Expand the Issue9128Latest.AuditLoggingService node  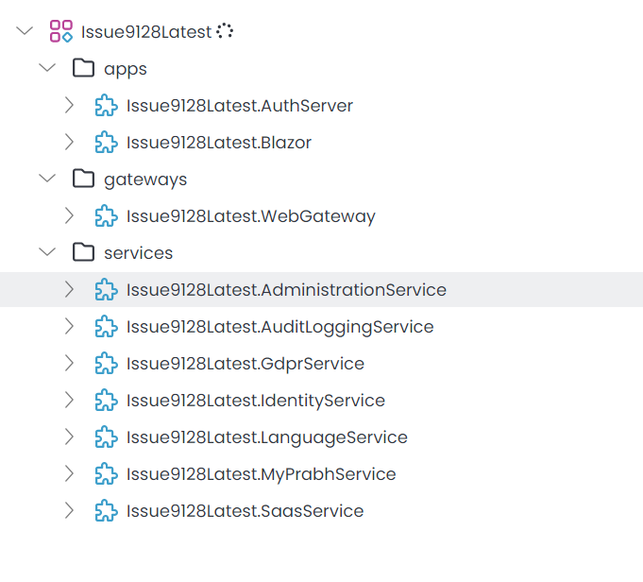tap(69, 327)
